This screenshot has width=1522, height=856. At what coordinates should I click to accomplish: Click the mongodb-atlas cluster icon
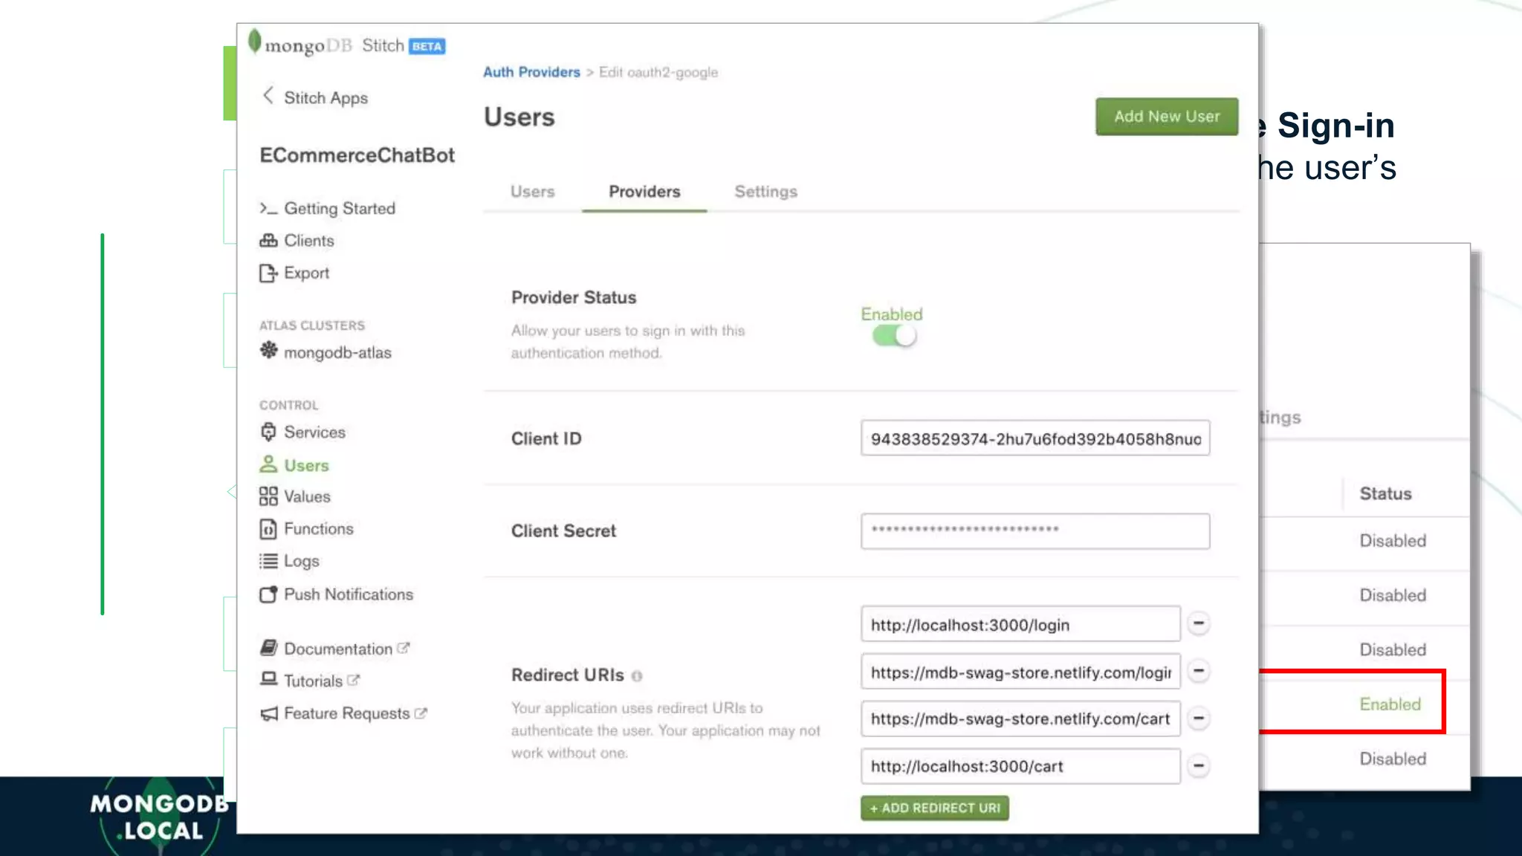click(268, 350)
